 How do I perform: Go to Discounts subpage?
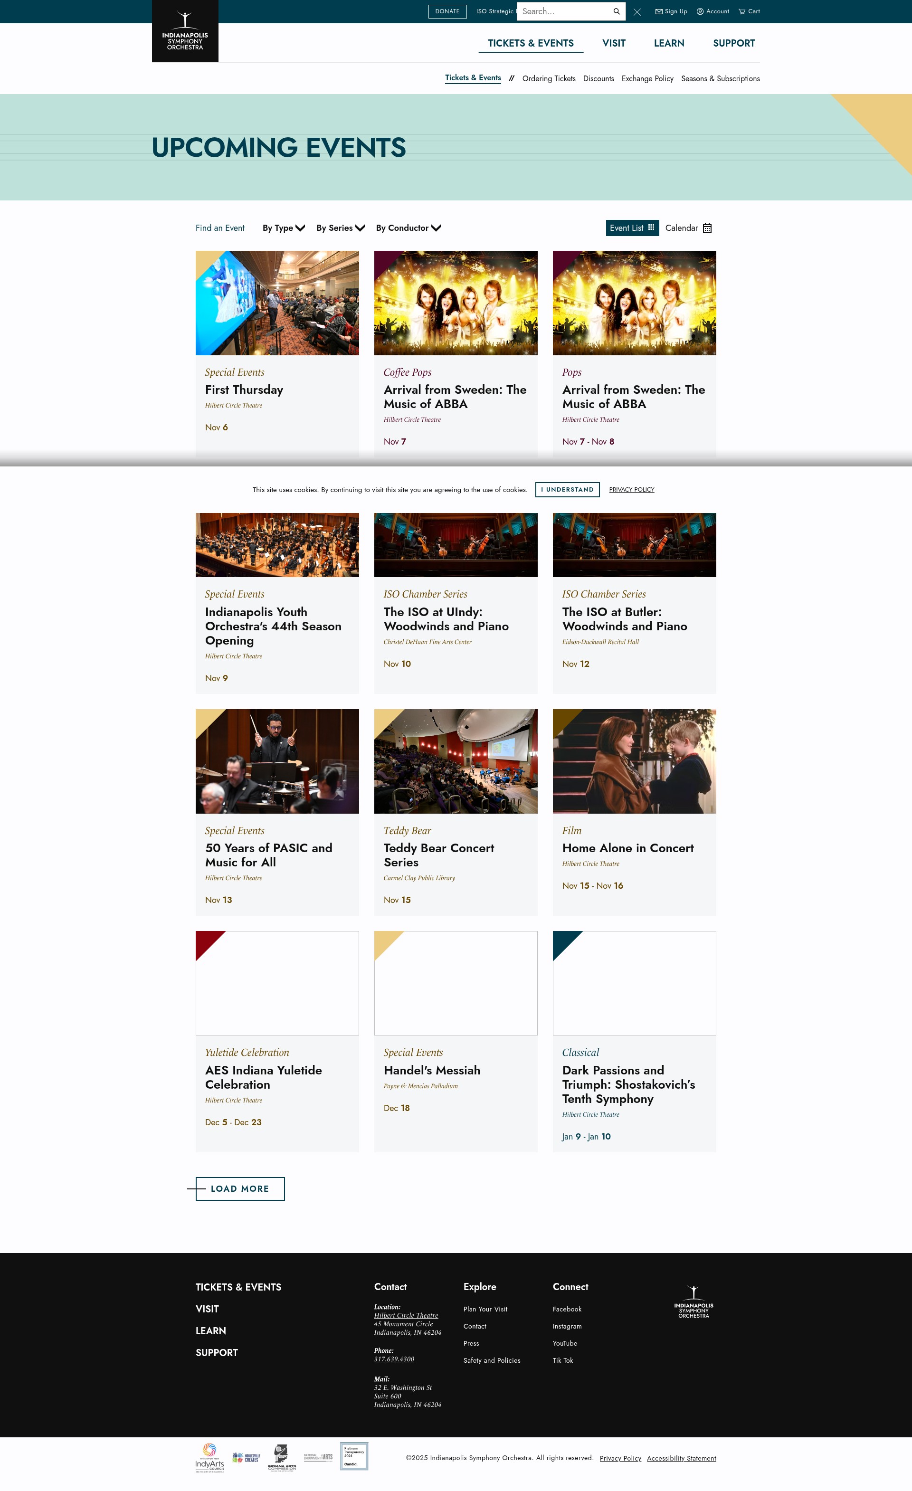[598, 79]
